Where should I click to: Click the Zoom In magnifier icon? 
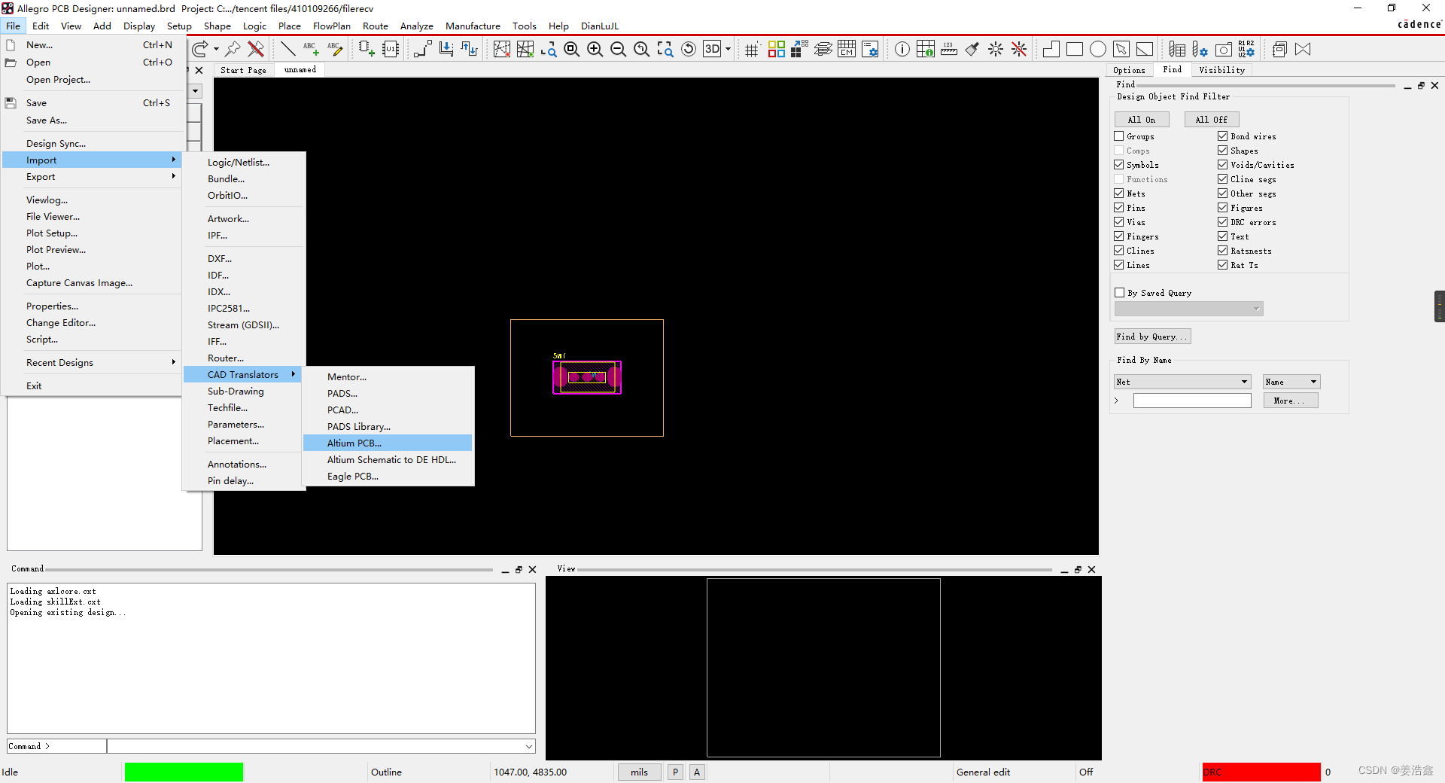[x=595, y=50]
